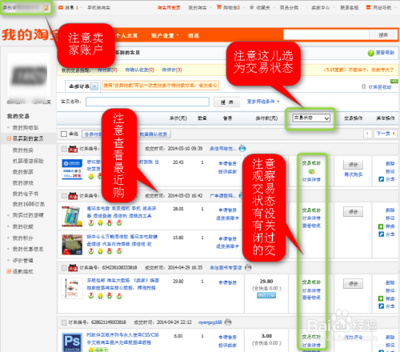
Task: Open the 全部订单 dropdown arrow
Action: tap(94, 86)
